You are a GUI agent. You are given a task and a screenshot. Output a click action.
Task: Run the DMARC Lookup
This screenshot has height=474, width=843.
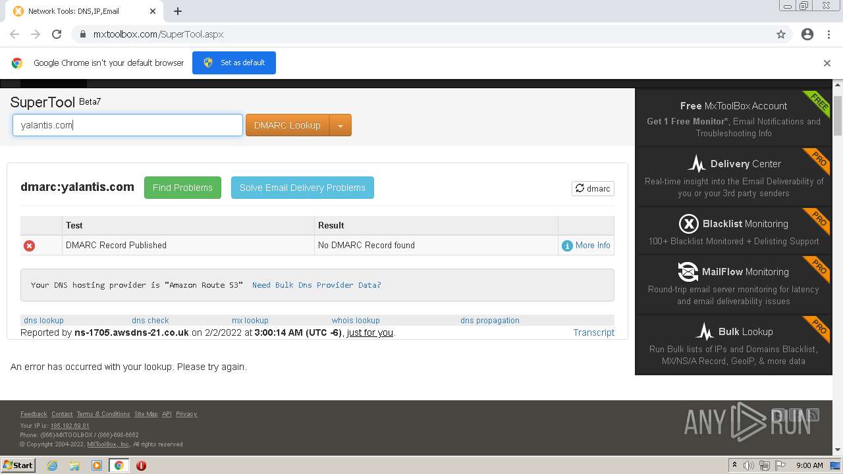(x=287, y=125)
